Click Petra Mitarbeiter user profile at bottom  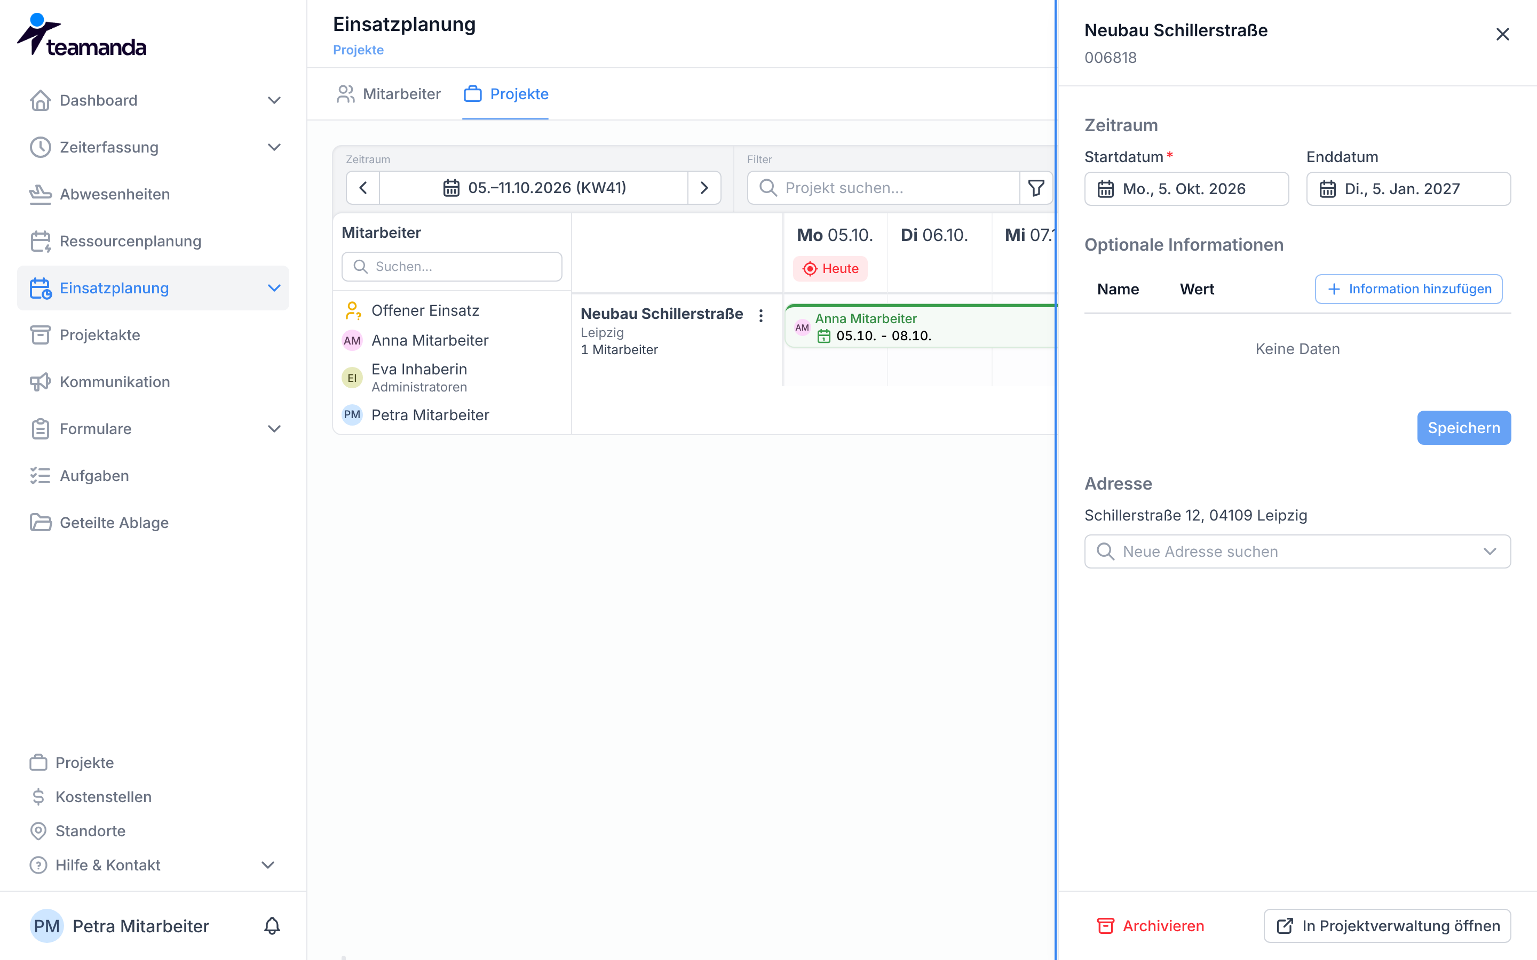point(121,926)
